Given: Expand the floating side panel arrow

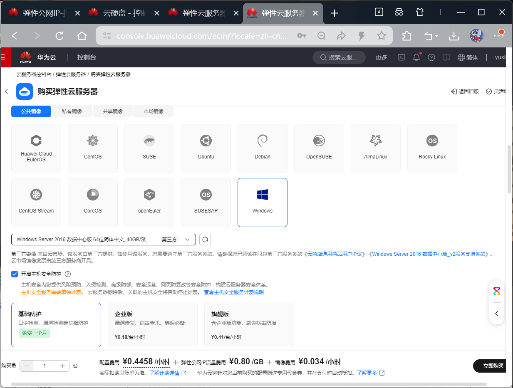Looking at the screenshot, I should [497, 314].
